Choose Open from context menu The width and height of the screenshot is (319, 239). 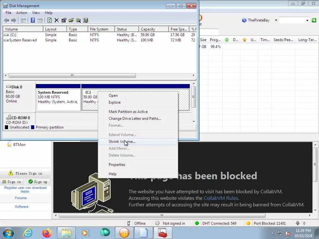click(138, 96)
